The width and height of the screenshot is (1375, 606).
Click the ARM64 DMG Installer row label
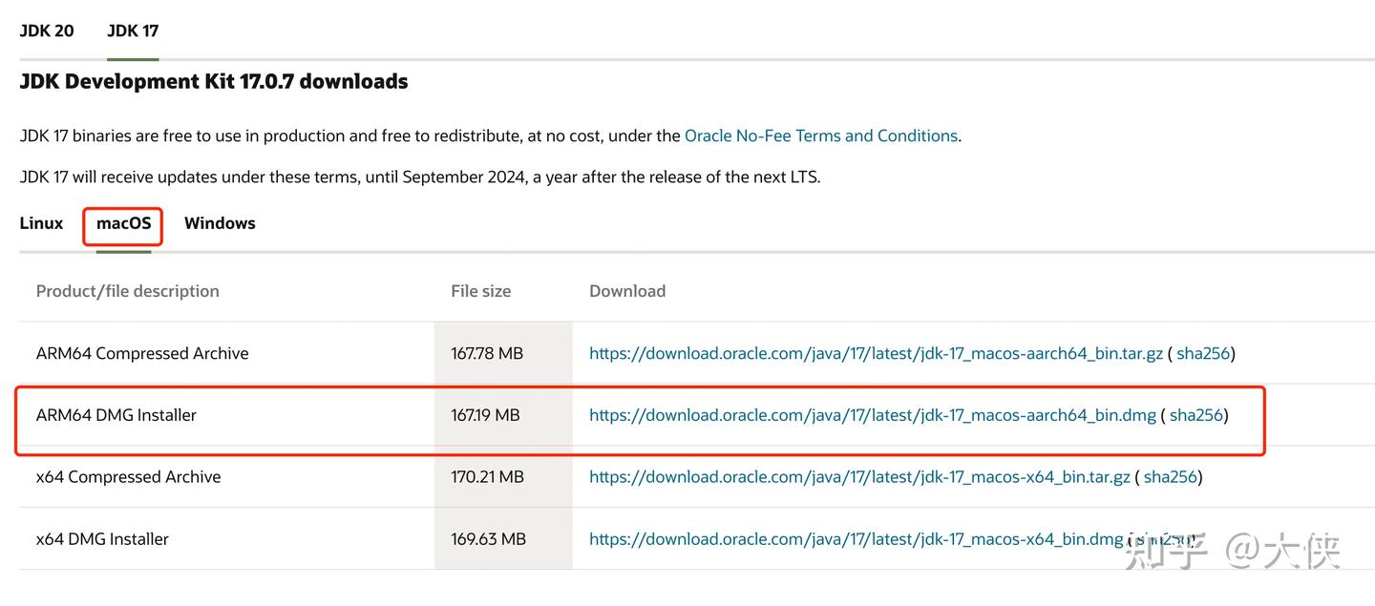coord(116,415)
